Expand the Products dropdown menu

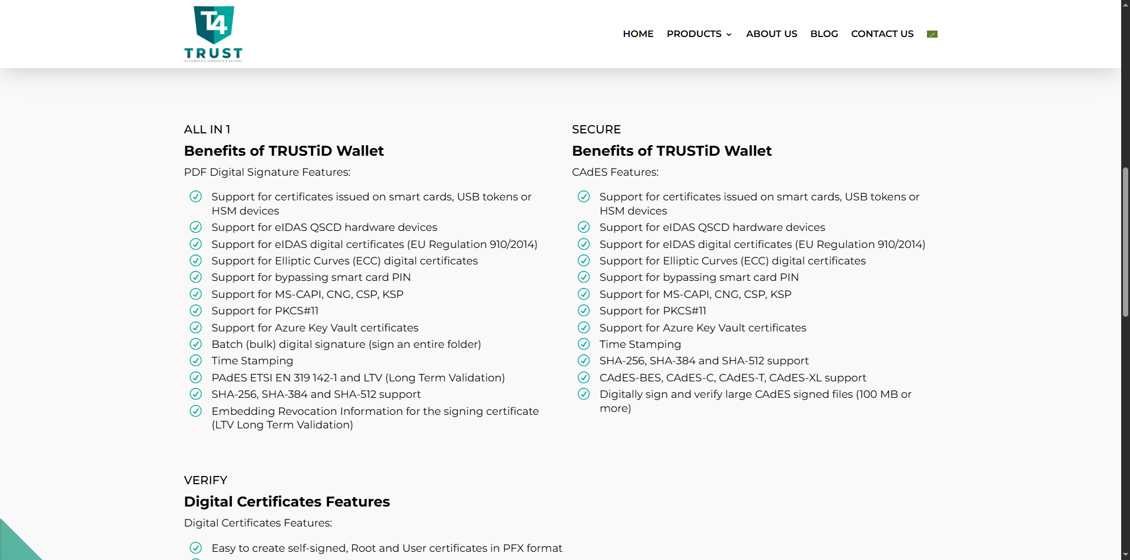coord(694,34)
